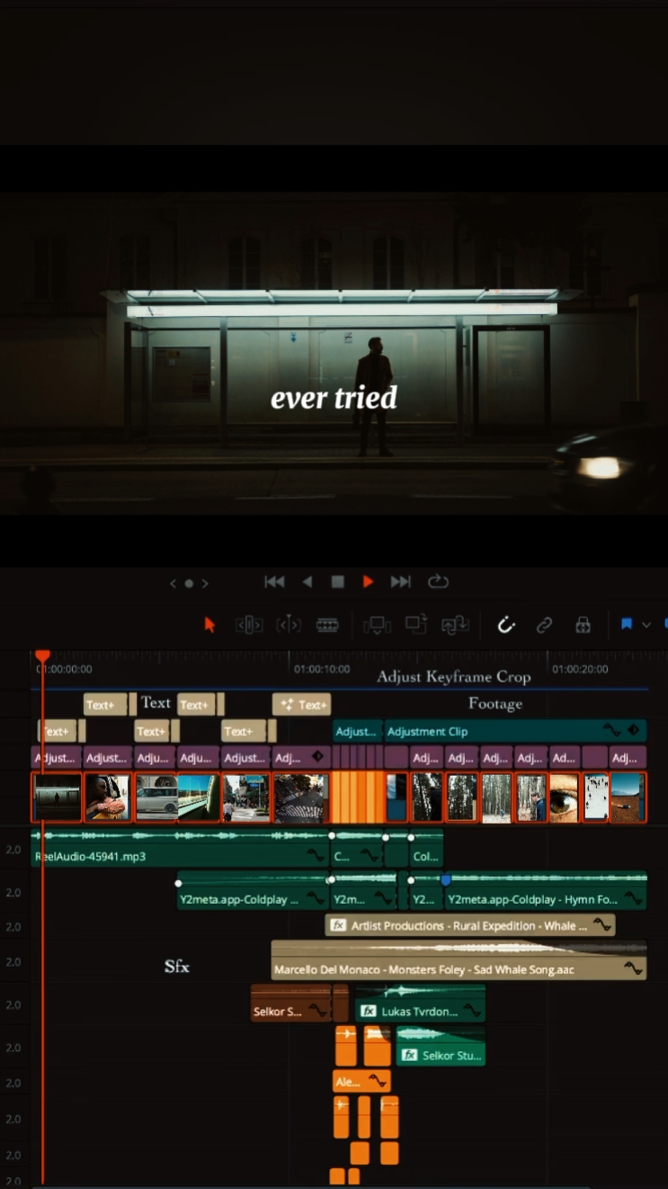The width and height of the screenshot is (668, 1189).
Task: Stop playback with the Stop button
Action: click(337, 582)
